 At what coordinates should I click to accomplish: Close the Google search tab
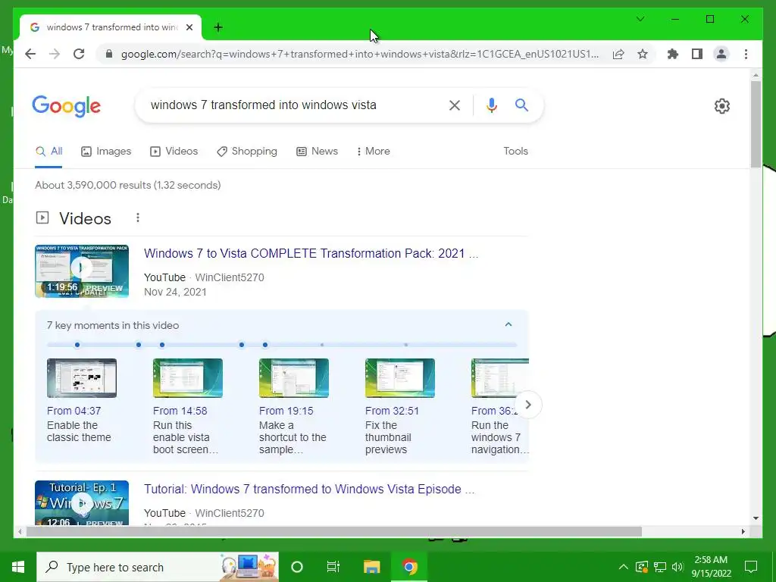click(189, 27)
